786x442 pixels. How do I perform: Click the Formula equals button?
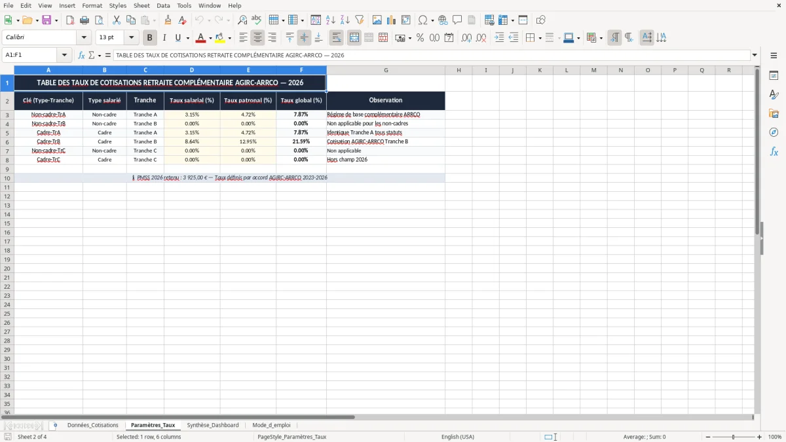point(108,55)
